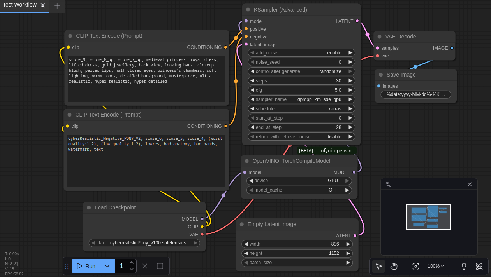Collapse the Empty Latent Image node dot
The image size is (491, 277).
point(242,224)
